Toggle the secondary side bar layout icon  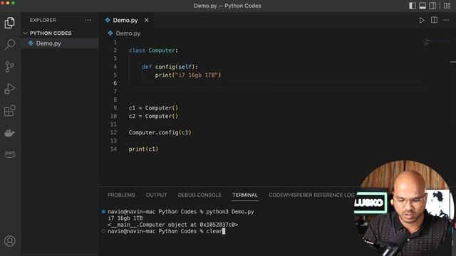coord(432,6)
